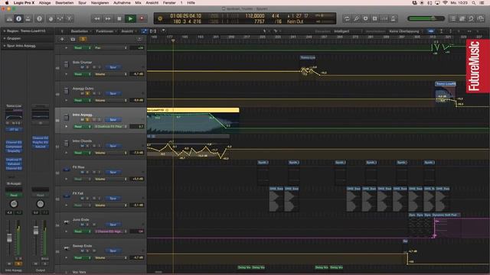Viewport: 490px width, 275px height.
Task: Toggle the Flex view button
Action: click(x=153, y=31)
